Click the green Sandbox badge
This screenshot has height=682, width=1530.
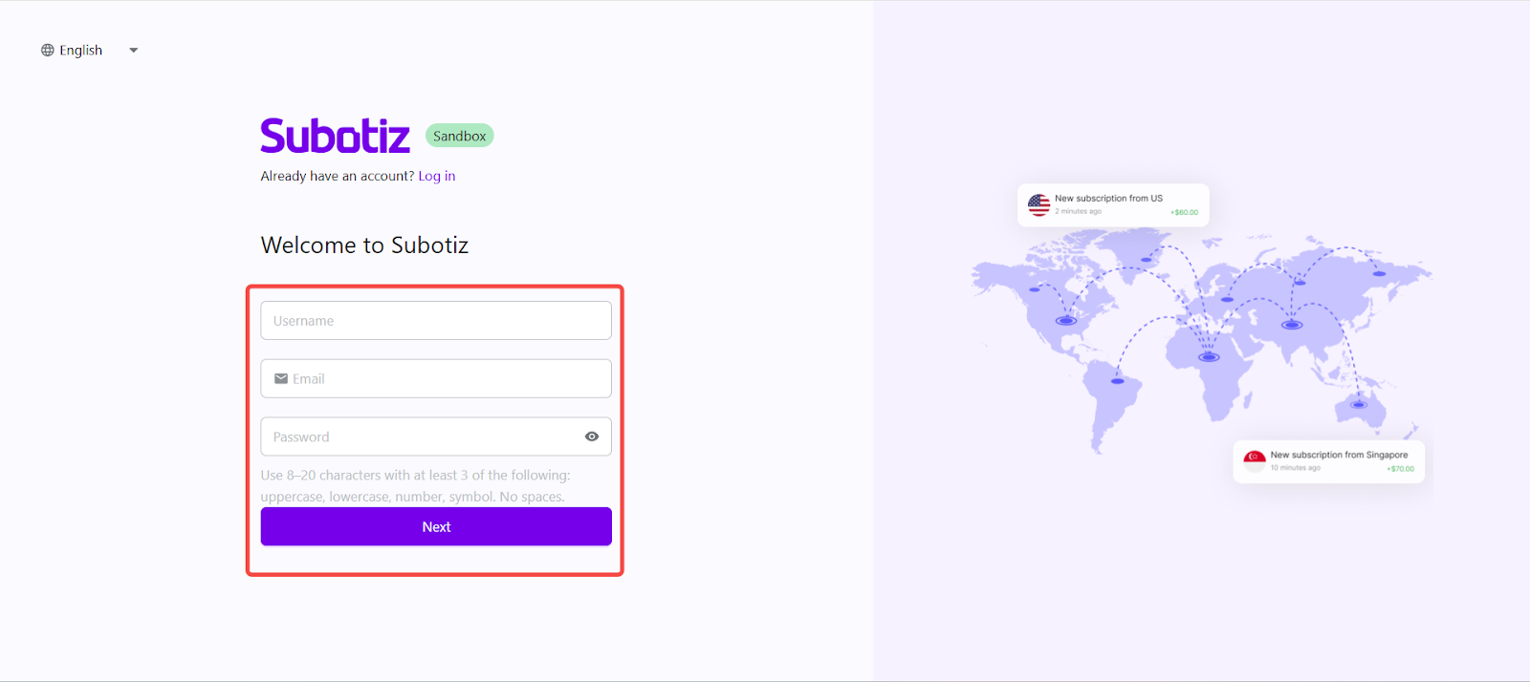tap(459, 136)
